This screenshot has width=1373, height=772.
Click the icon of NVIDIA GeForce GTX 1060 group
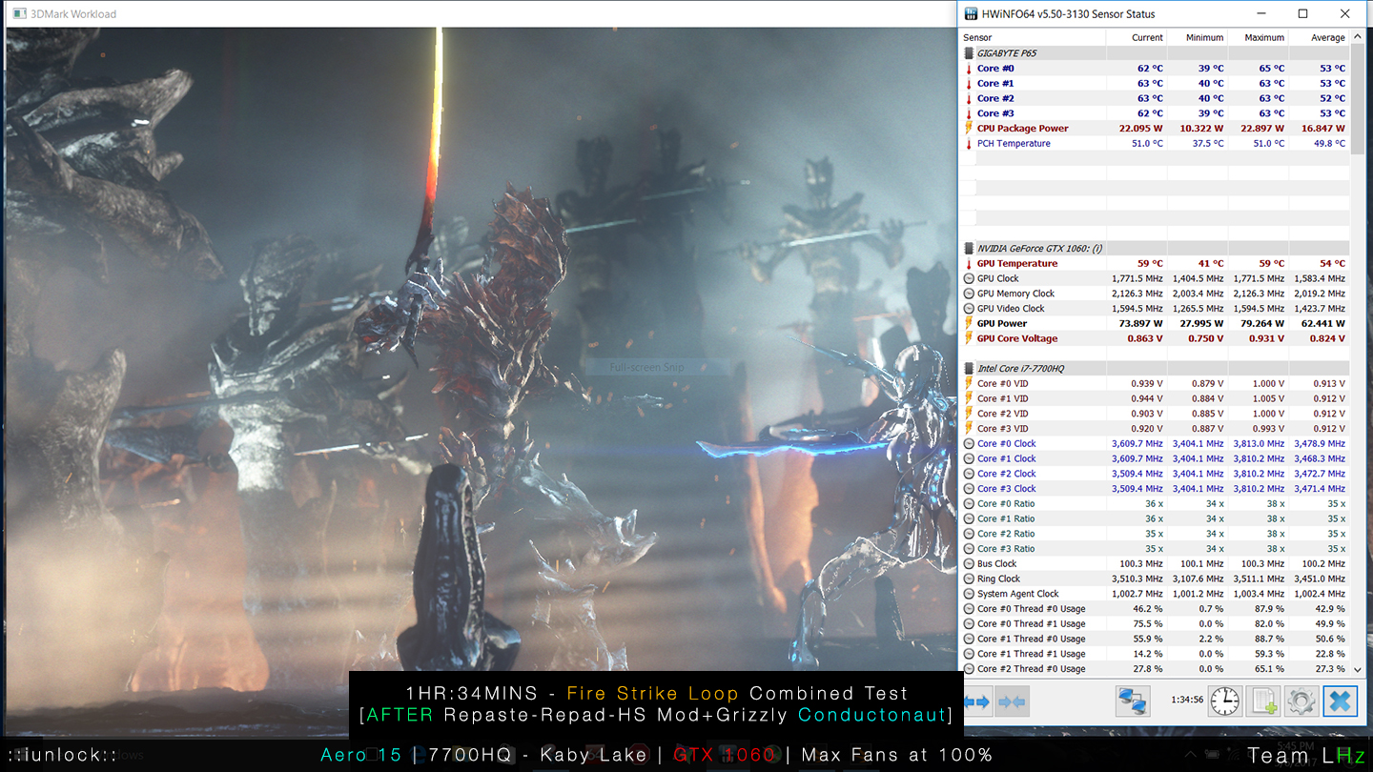click(x=969, y=248)
